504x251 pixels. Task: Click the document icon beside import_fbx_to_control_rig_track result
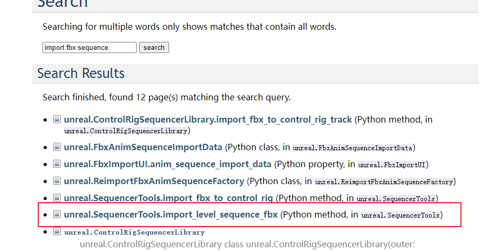pos(57,119)
